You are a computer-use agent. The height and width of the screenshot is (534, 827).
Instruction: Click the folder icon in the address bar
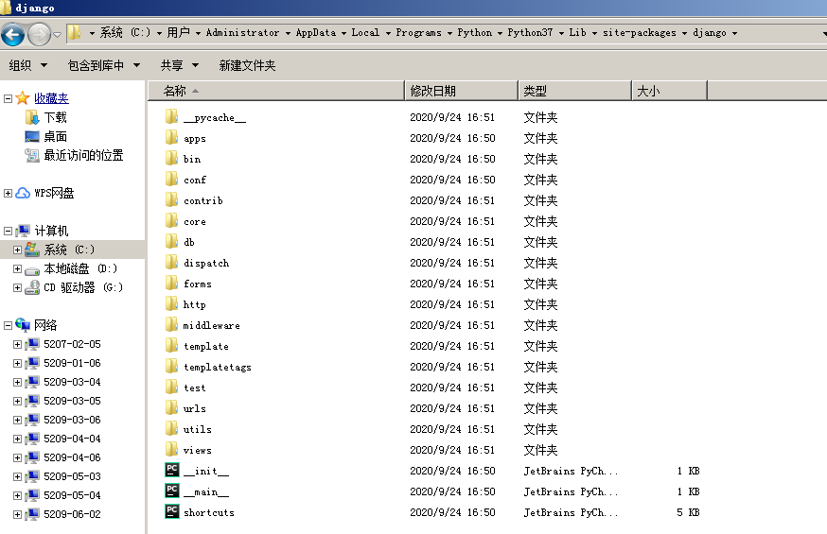75,33
